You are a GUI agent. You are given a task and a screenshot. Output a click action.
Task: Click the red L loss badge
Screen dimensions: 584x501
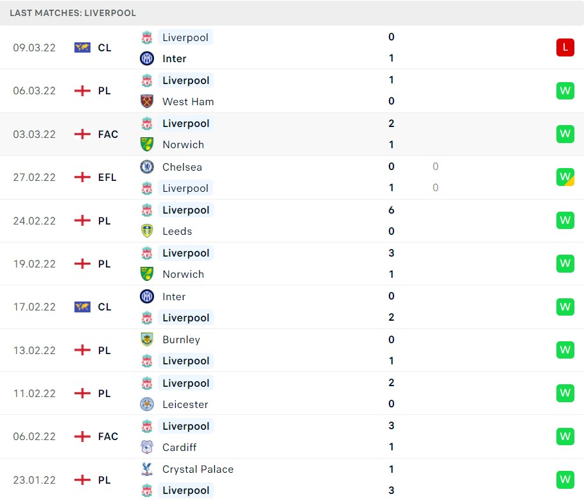565,47
